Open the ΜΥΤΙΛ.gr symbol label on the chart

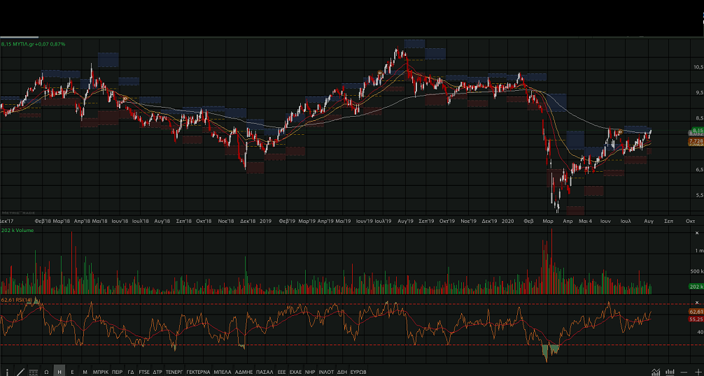pyautogui.click(x=34, y=44)
